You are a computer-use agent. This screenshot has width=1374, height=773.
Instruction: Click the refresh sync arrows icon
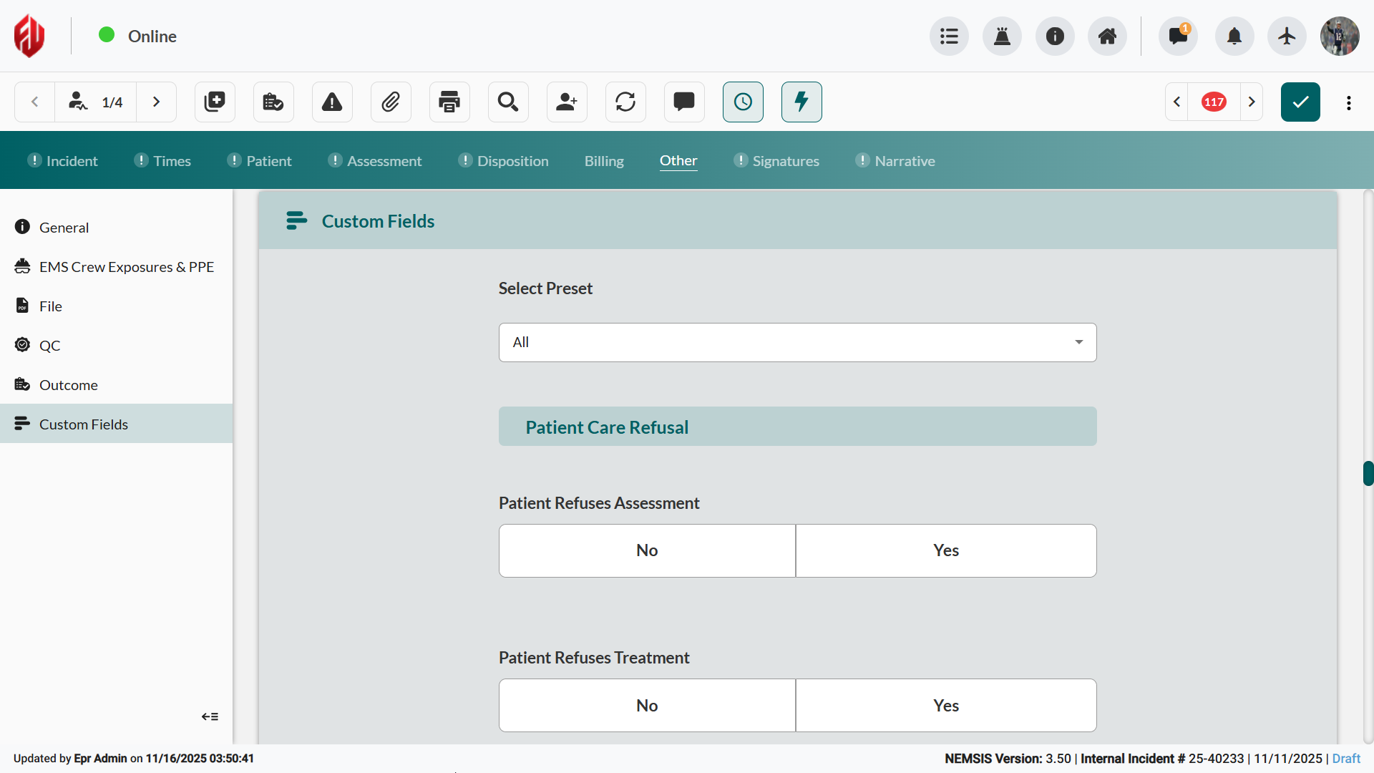coord(625,102)
